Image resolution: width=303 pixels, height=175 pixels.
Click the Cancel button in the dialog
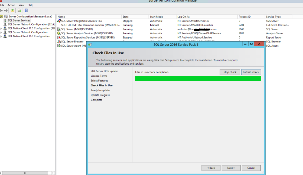pos(251,168)
